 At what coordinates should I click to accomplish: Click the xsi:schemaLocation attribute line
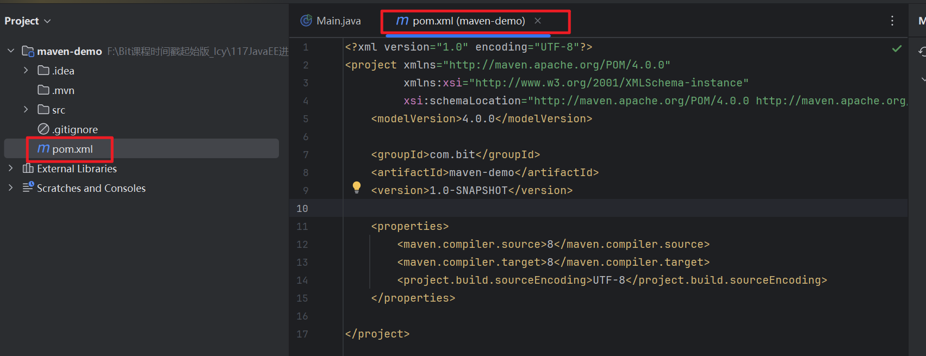coord(655,101)
